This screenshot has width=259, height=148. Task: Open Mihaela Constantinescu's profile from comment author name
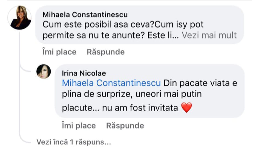click(x=85, y=14)
